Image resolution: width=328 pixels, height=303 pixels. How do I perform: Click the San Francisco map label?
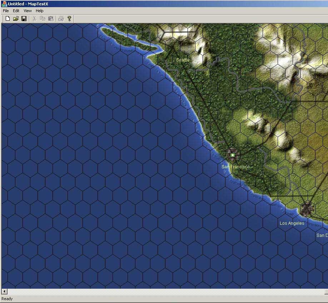click(x=235, y=167)
